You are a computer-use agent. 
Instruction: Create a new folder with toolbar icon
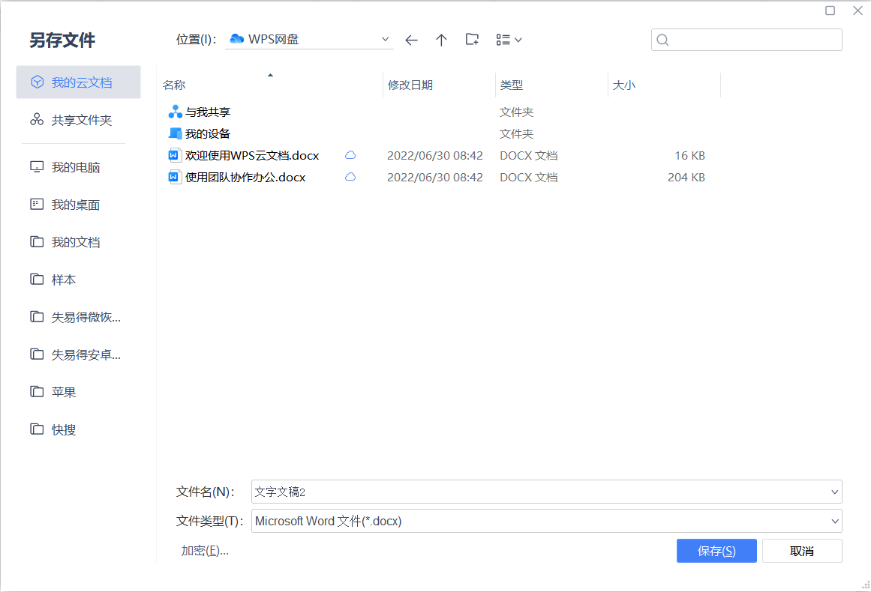472,40
